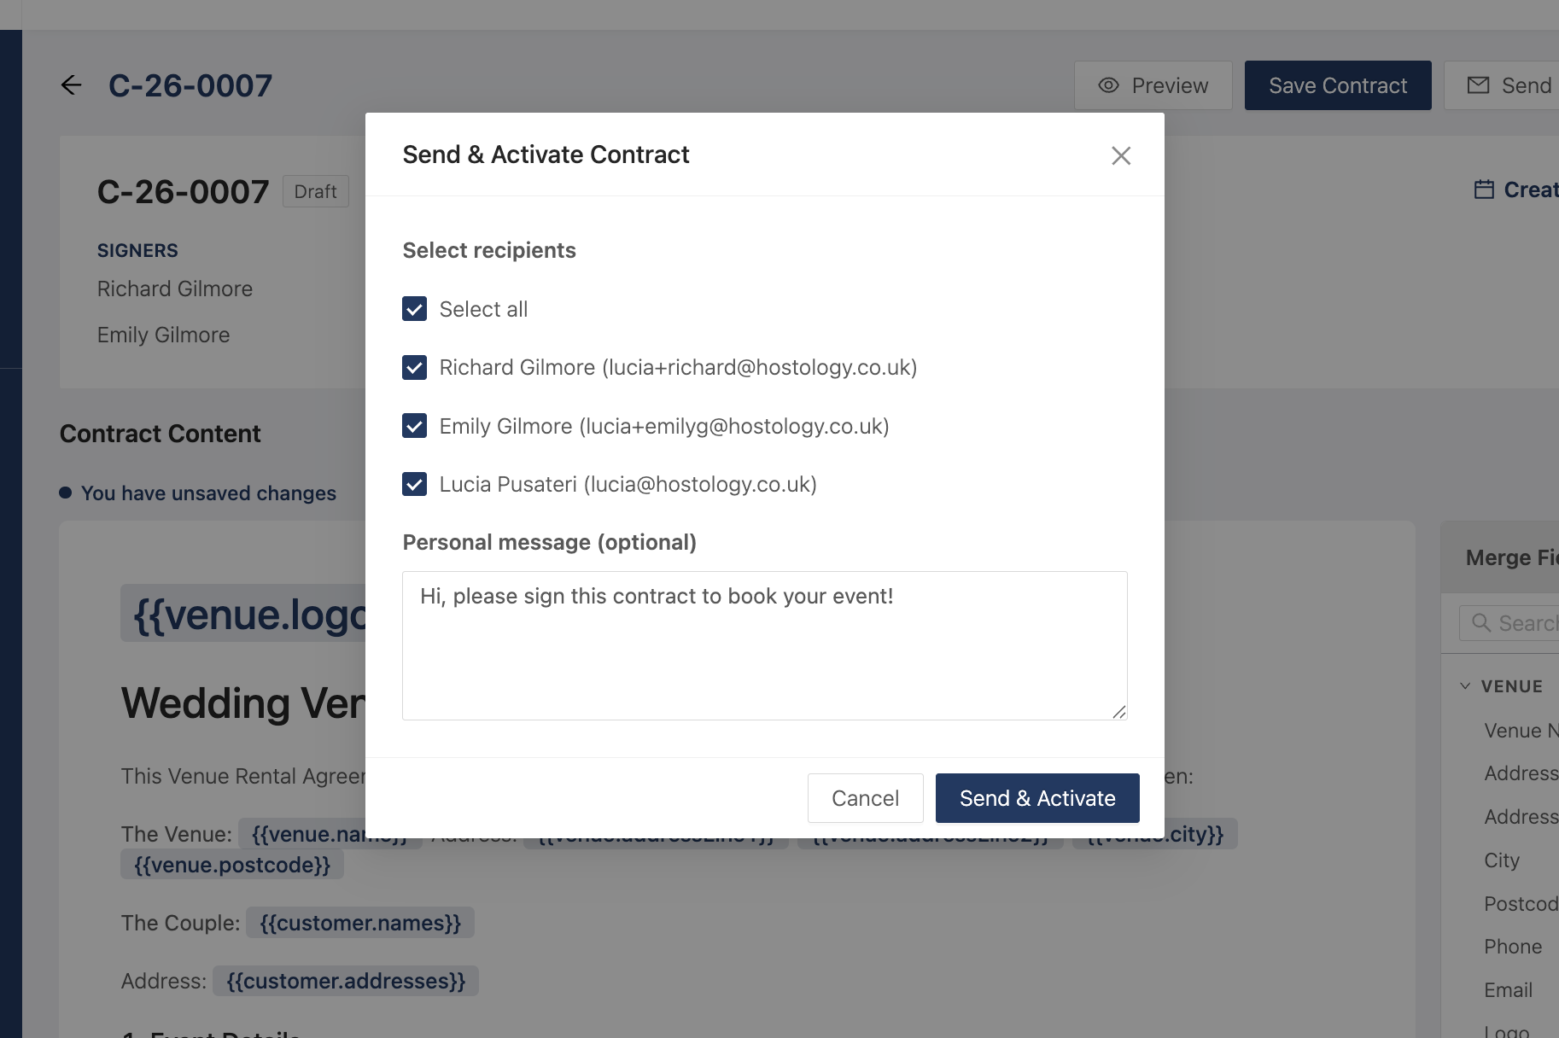Grab the message textarea resize handle
Viewport: 1559px width, 1038px height.
point(1119,712)
